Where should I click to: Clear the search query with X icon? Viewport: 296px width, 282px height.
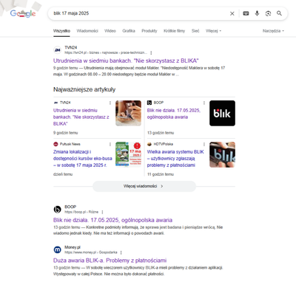click(x=232, y=13)
